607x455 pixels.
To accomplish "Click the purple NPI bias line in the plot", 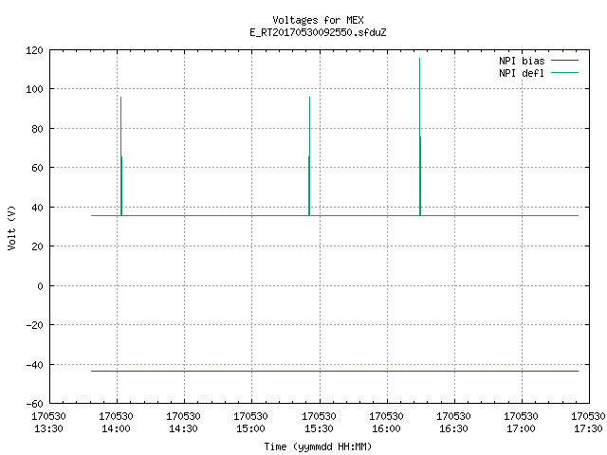I will click(335, 371).
